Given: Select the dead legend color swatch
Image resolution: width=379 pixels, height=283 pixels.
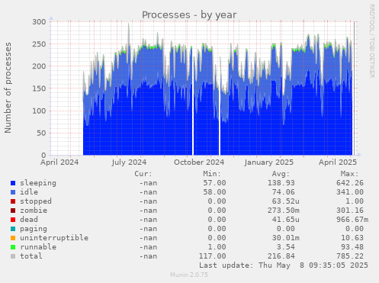Looking at the screenshot, I should (13, 220).
